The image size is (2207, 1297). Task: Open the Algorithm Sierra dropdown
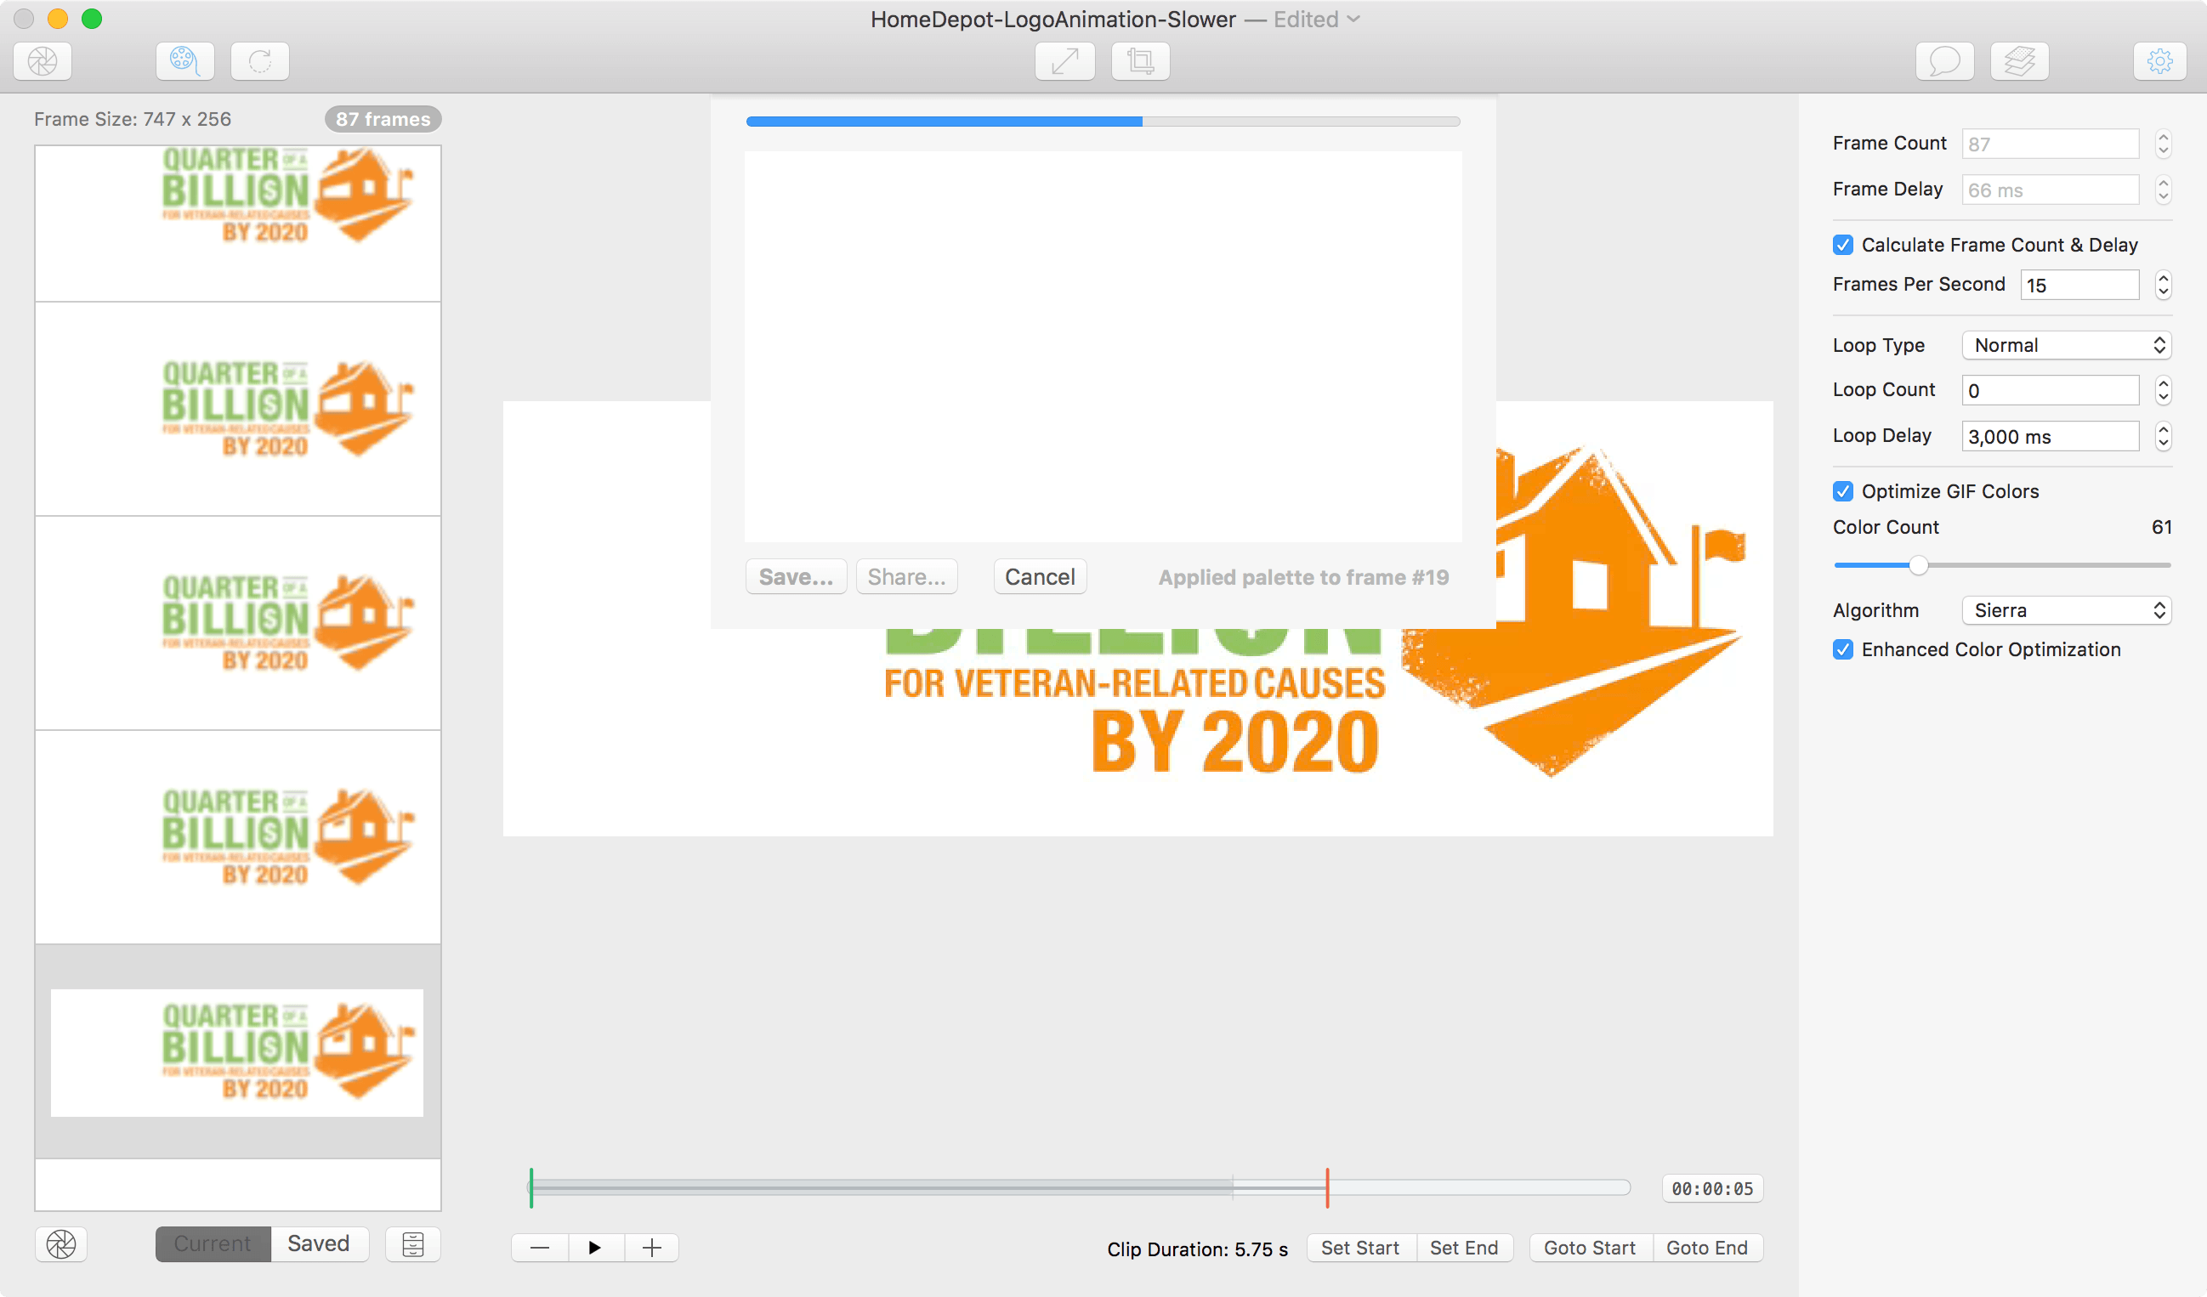tap(2066, 610)
